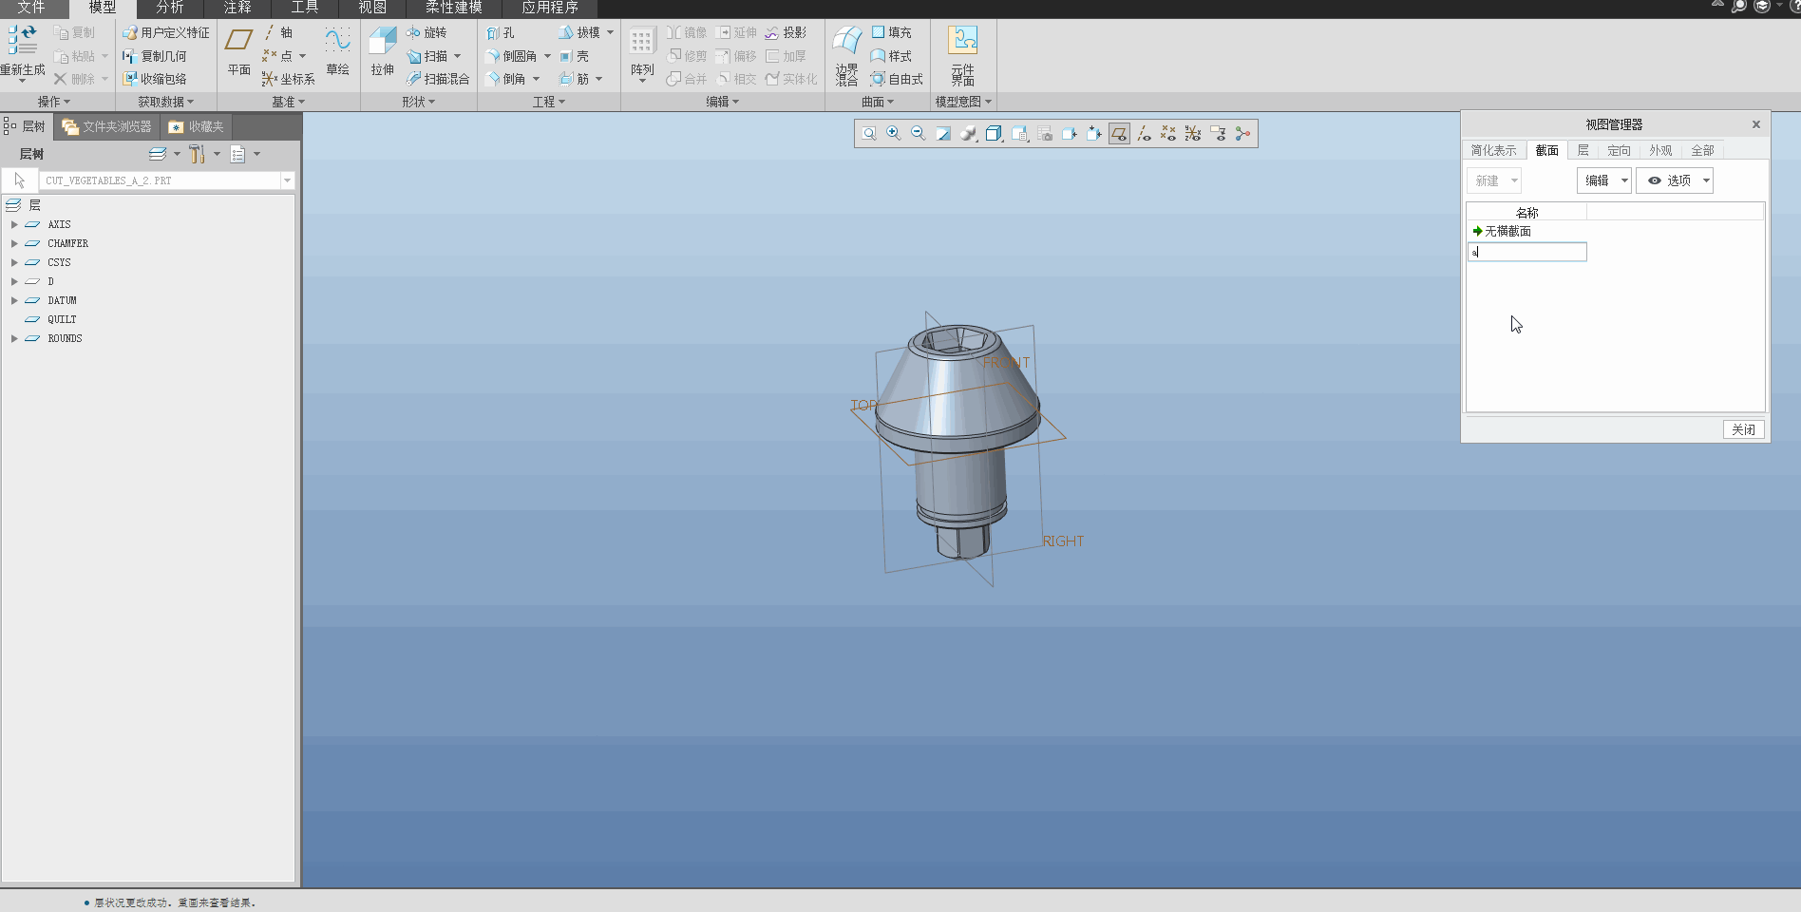Viewport: 1801px width, 912px height.
Task: Open Component Interface (元件界面)
Action: (963, 56)
